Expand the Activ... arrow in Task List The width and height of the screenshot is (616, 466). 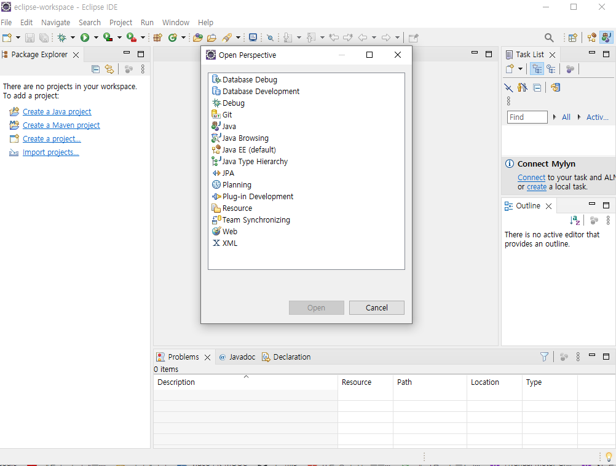579,117
